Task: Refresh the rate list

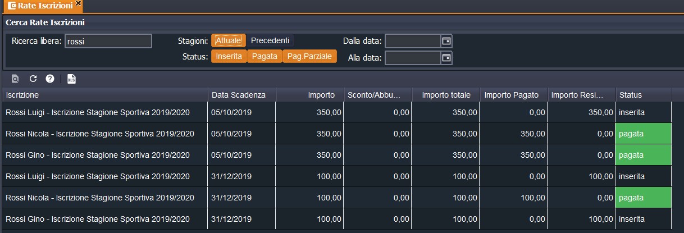Action: pyautogui.click(x=33, y=79)
